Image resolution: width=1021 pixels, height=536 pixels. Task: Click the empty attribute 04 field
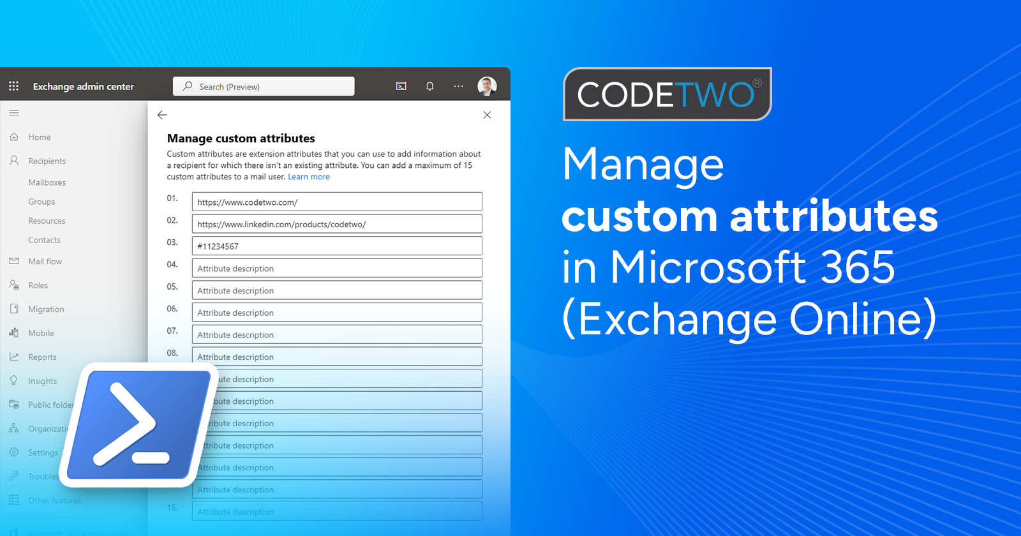(x=337, y=268)
